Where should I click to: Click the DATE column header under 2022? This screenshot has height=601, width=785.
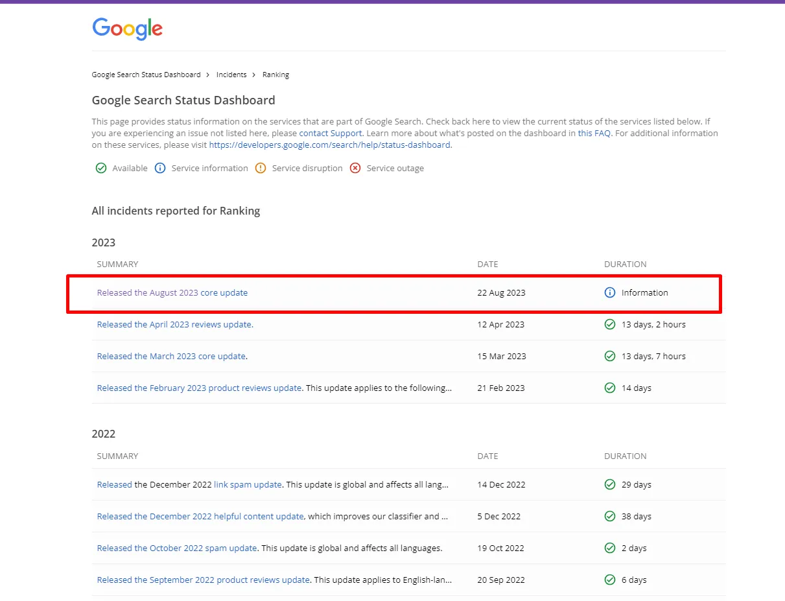click(x=487, y=456)
